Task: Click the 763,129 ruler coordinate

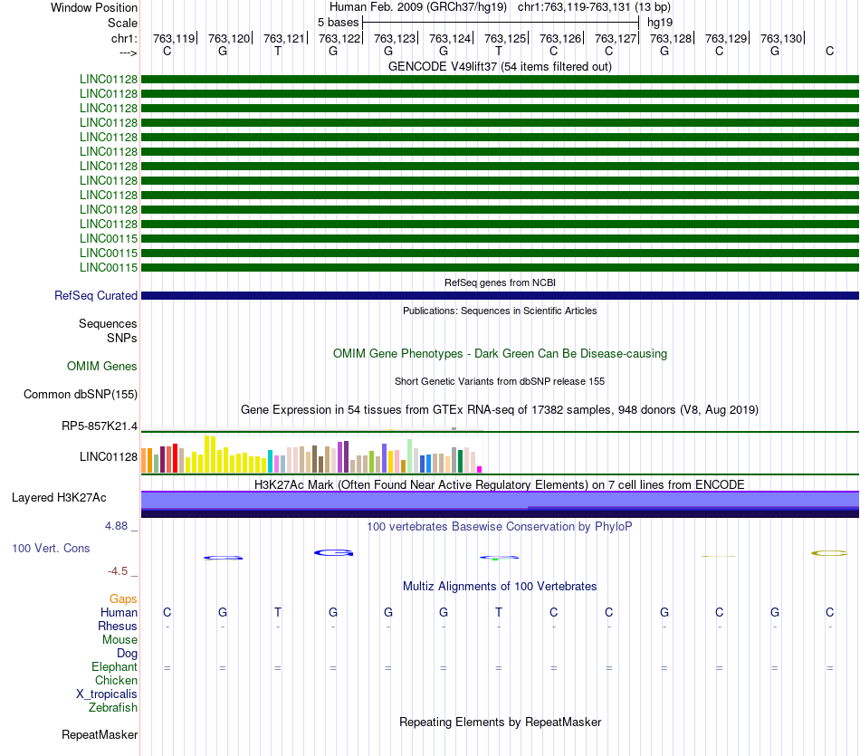Action: 726,38
